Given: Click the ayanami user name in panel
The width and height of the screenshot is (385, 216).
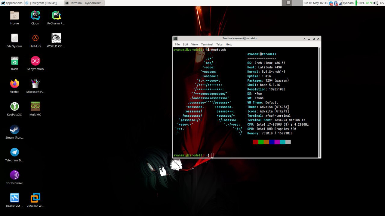Looking at the screenshot, I should [349, 3].
